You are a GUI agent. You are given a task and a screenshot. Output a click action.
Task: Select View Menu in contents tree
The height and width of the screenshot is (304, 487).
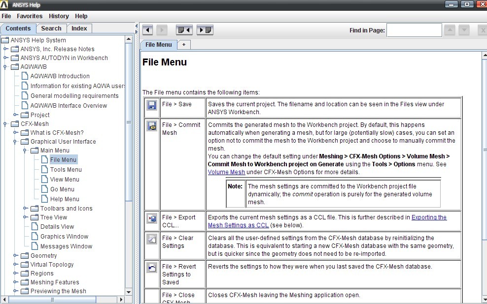(65, 180)
